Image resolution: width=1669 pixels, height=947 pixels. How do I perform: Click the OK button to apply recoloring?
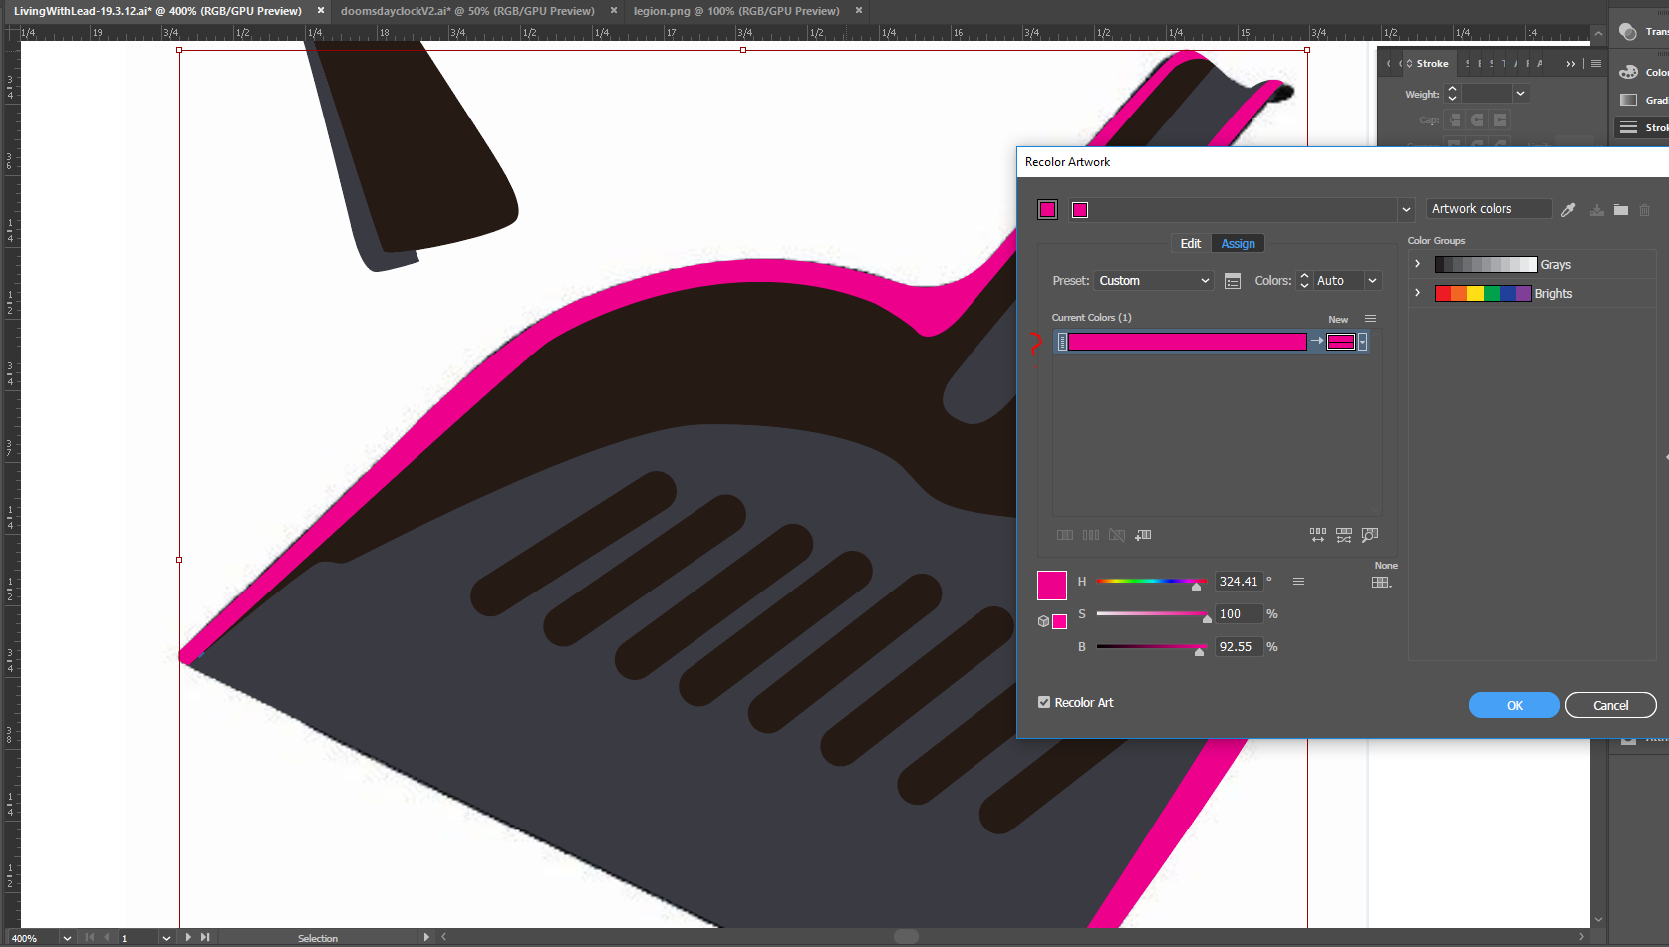tap(1514, 705)
